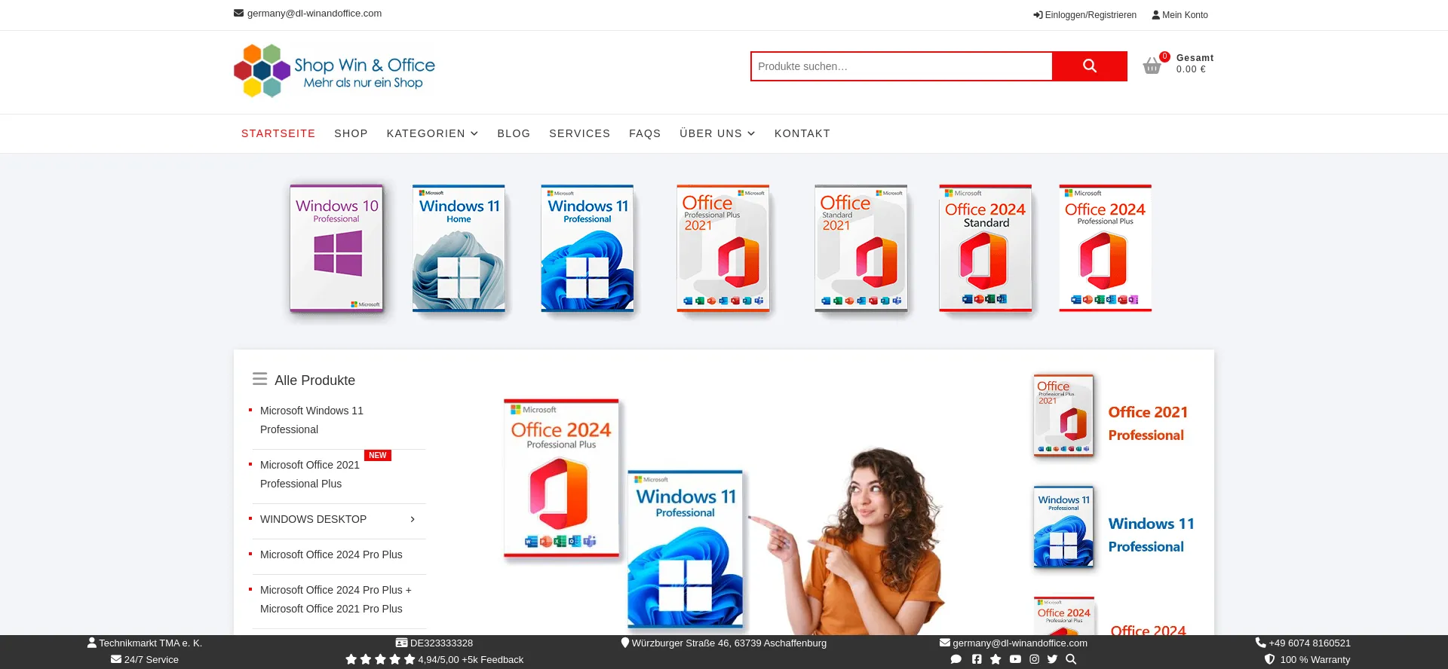Click Office 2021 small box image in right column
This screenshot has width=1448, height=669.
tap(1063, 415)
